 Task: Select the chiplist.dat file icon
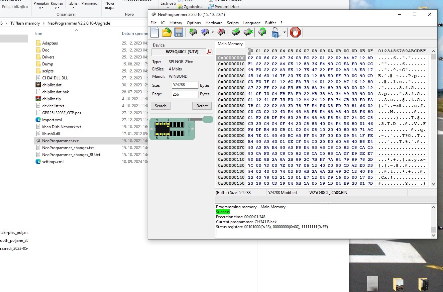click(x=38, y=85)
